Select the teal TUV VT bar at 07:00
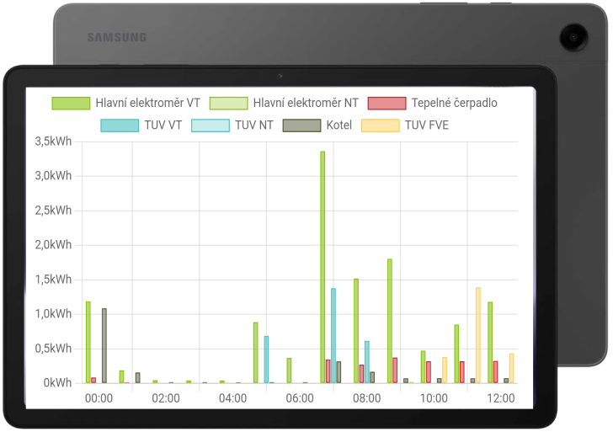Image resolution: width=613 pixels, height=432 pixels. [x=333, y=335]
